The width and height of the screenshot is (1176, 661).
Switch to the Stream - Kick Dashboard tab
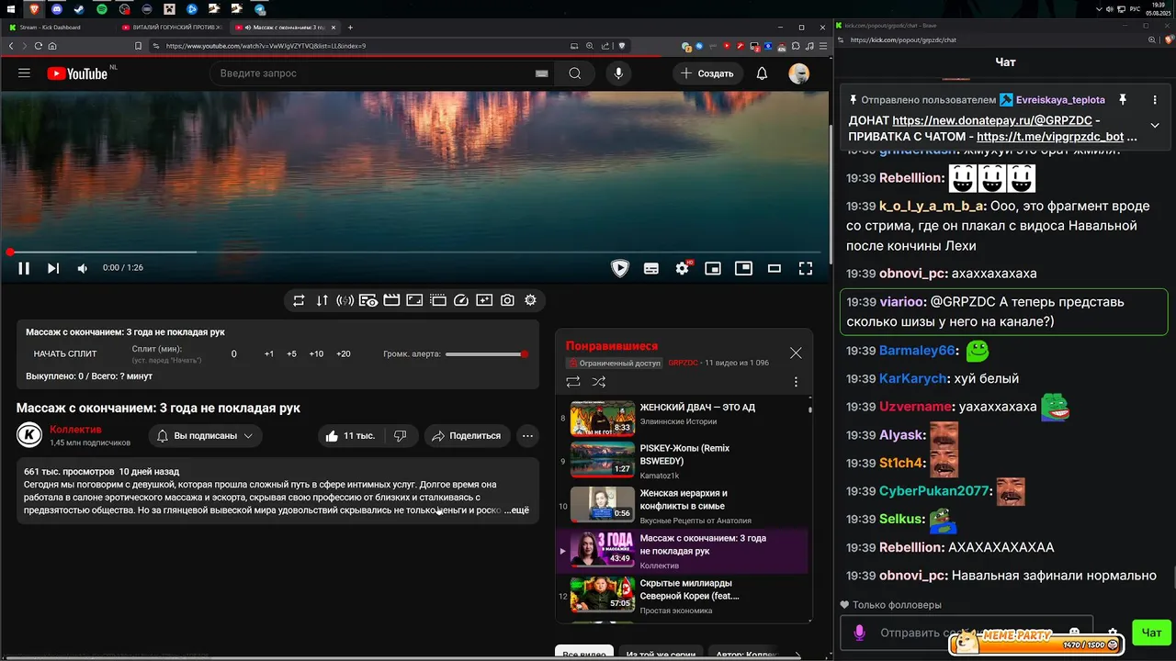pyautogui.click(x=56, y=28)
